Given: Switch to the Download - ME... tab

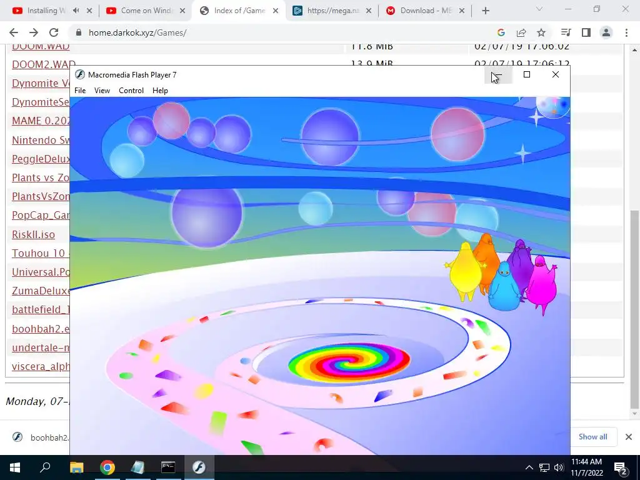Looking at the screenshot, I should [426, 11].
